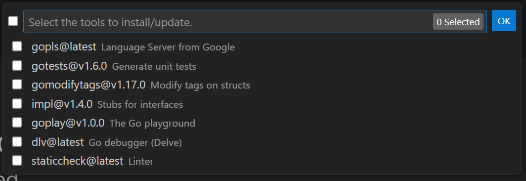
Task: Toggle the select-all checkbox beside the search box
Action: click(13, 21)
